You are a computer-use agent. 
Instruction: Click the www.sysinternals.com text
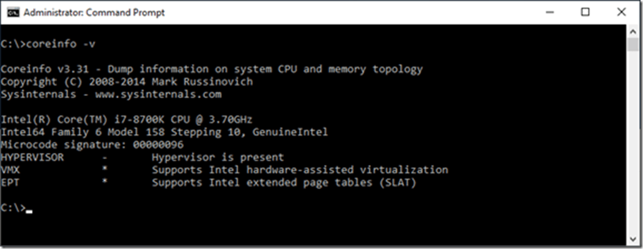tap(158, 95)
